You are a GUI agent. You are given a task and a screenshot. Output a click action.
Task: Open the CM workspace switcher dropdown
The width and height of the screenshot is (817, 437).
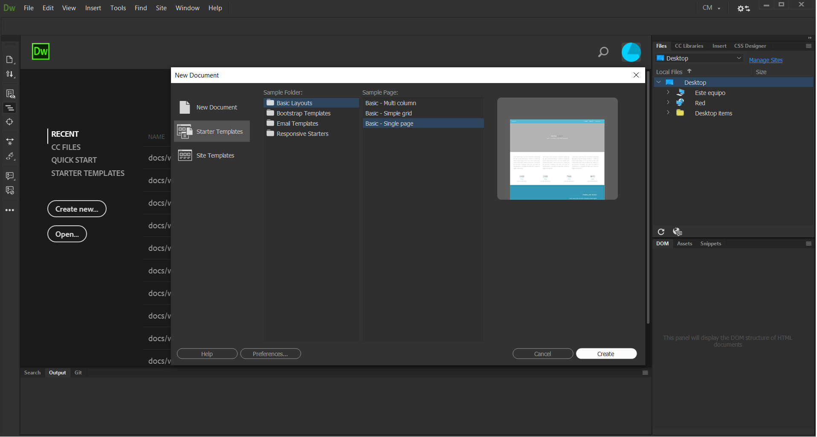coord(712,8)
